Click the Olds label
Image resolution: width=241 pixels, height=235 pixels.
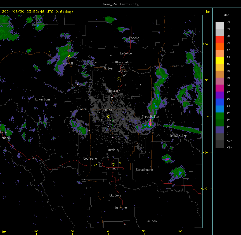click(108, 110)
